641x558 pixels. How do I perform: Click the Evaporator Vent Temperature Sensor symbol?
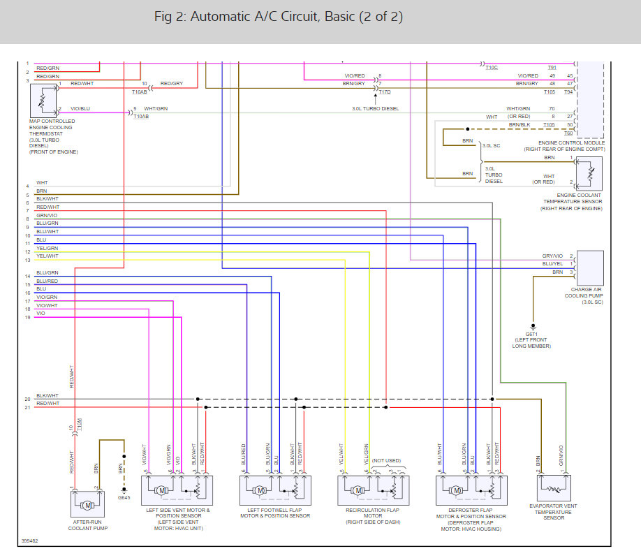pyautogui.click(x=554, y=487)
